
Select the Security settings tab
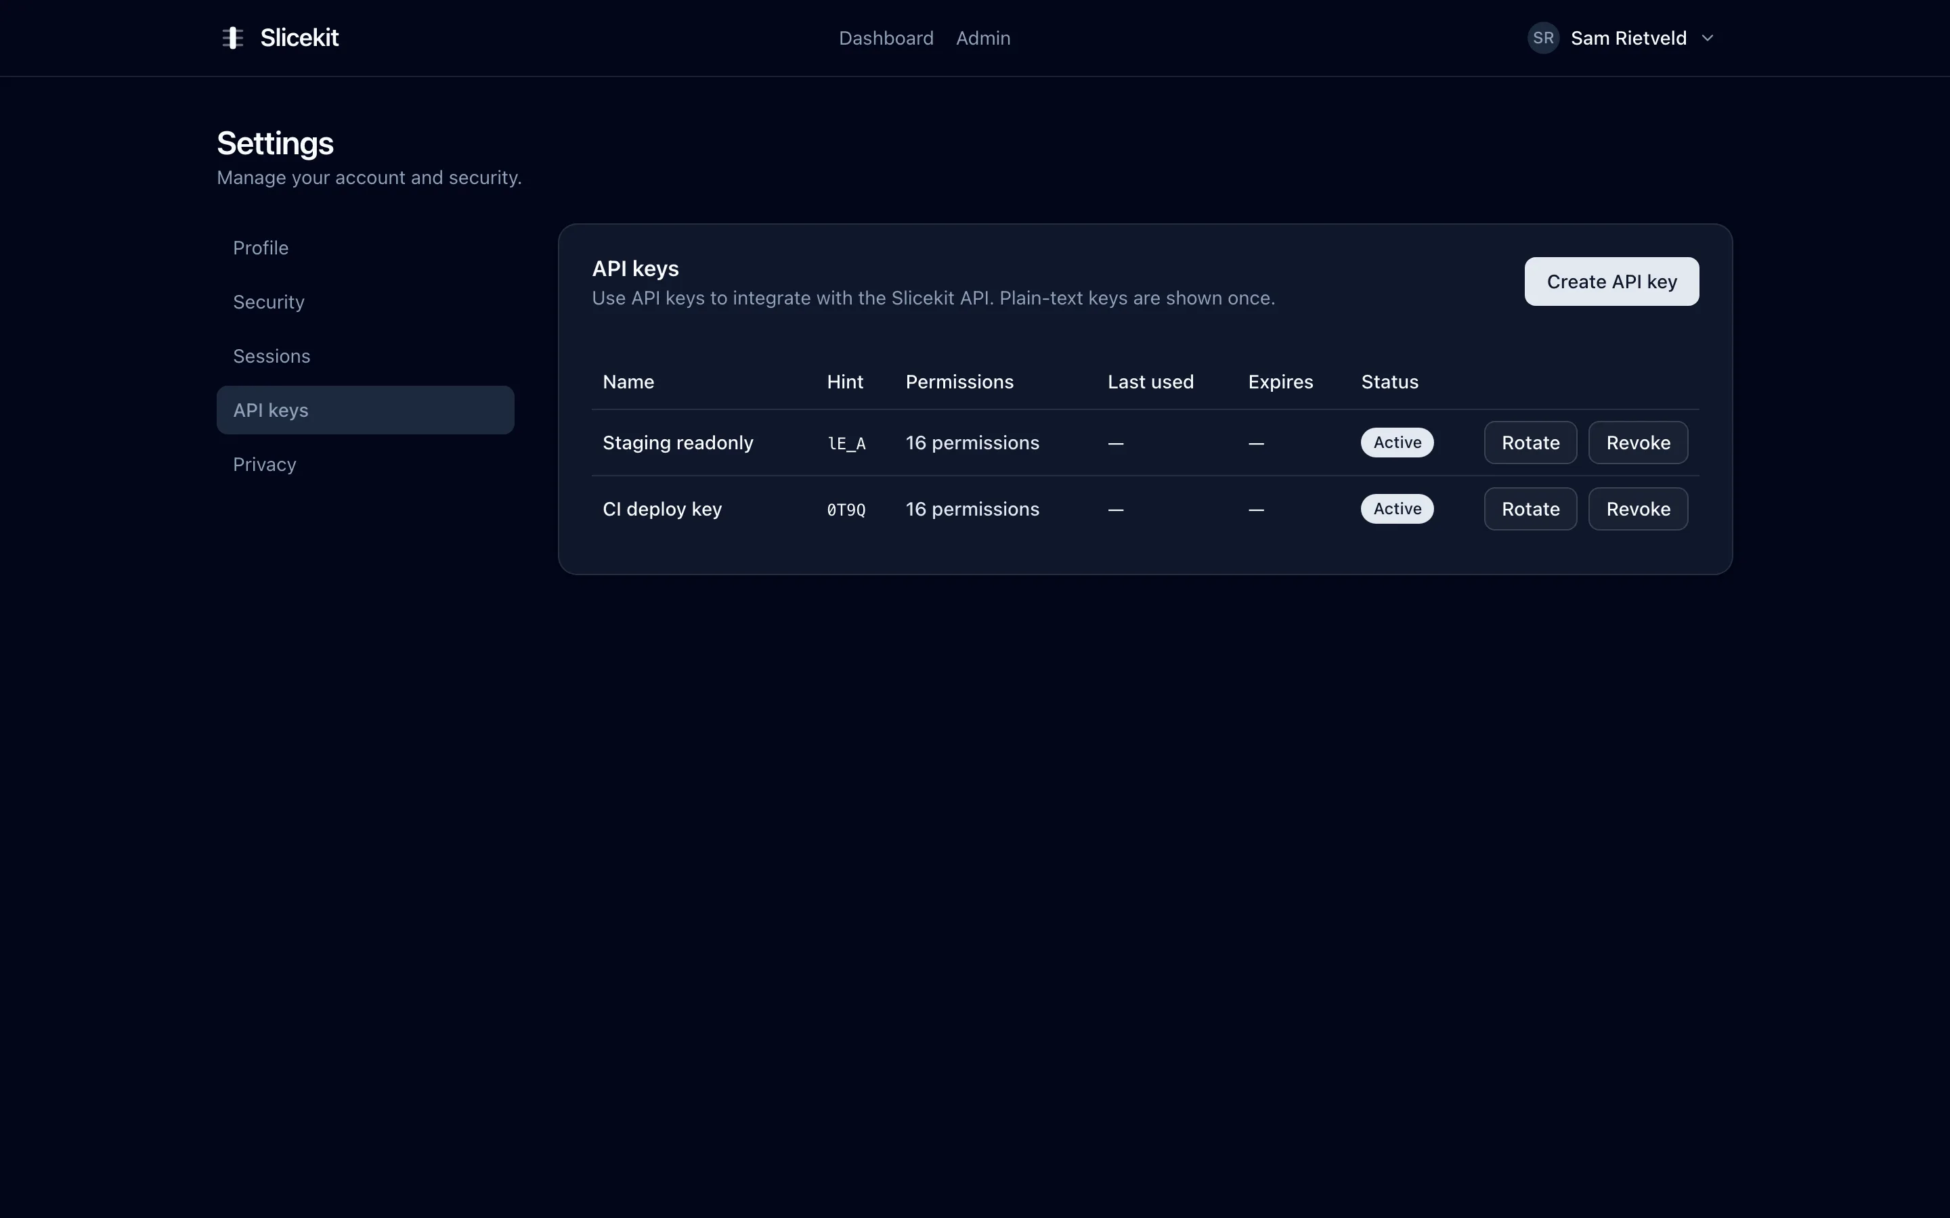[365, 302]
